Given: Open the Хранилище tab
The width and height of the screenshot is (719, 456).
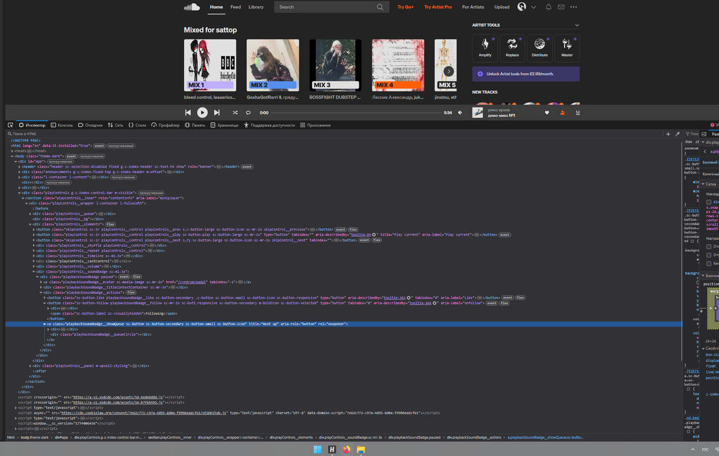Looking at the screenshot, I should coord(224,125).
